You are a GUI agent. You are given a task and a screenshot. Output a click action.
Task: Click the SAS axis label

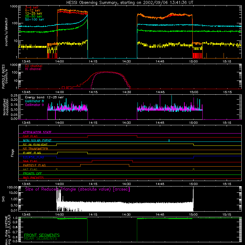pos(3,199)
